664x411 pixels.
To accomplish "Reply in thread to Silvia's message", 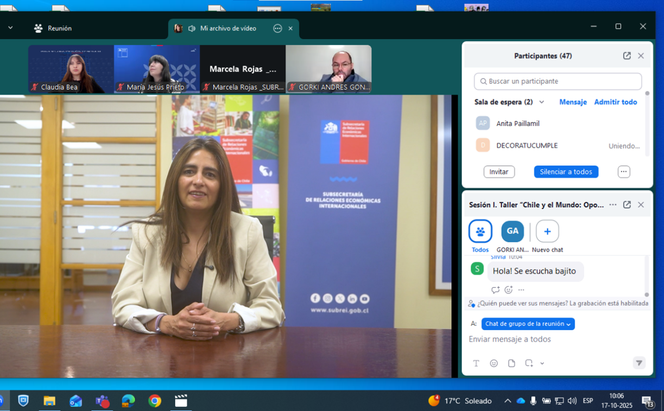I will point(495,290).
